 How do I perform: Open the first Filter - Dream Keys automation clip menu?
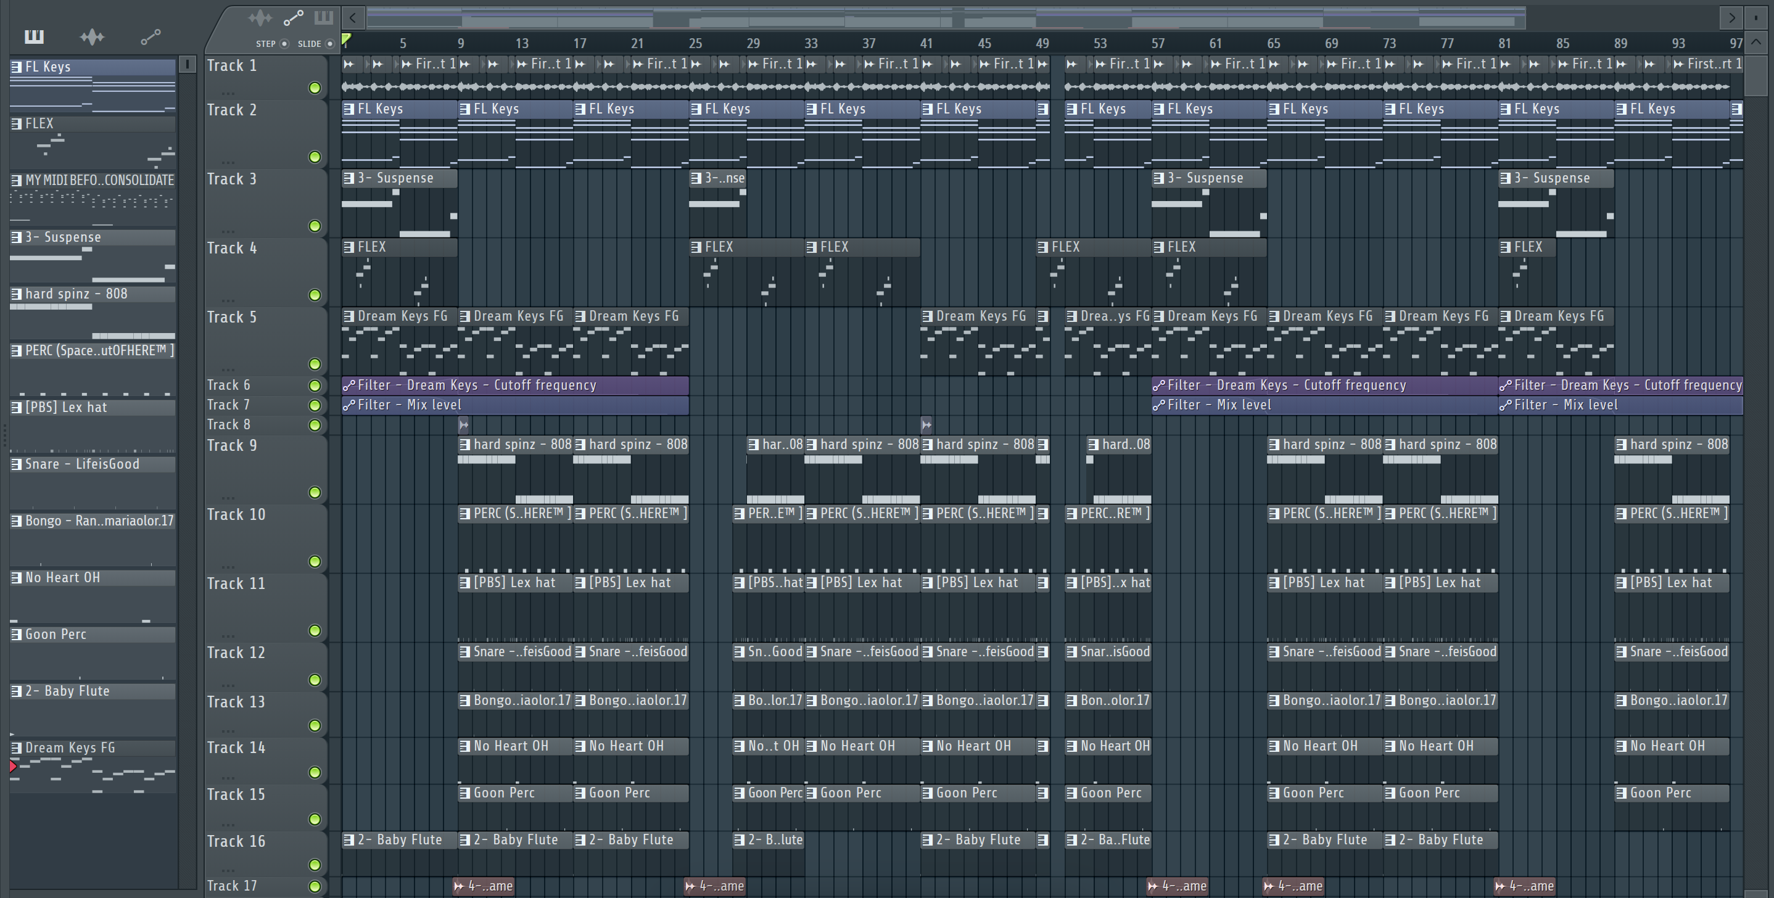[x=349, y=385]
